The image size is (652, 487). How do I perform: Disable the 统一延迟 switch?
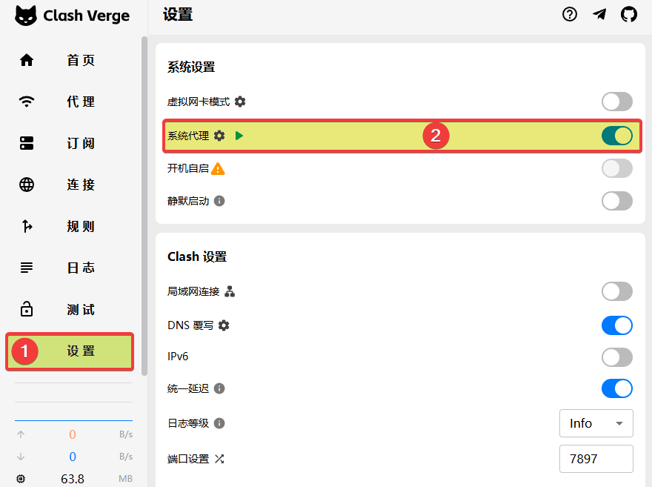tap(617, 388)
